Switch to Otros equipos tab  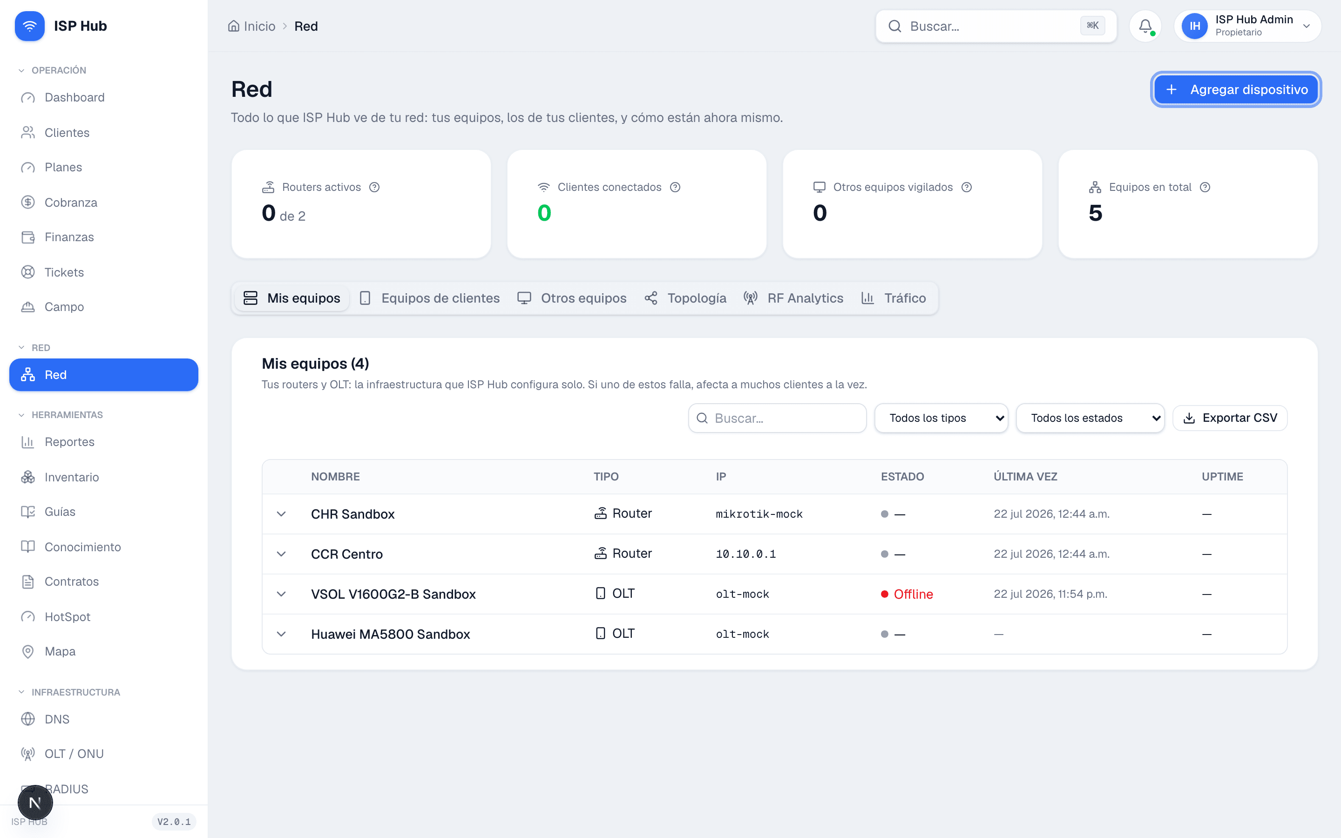572,298
